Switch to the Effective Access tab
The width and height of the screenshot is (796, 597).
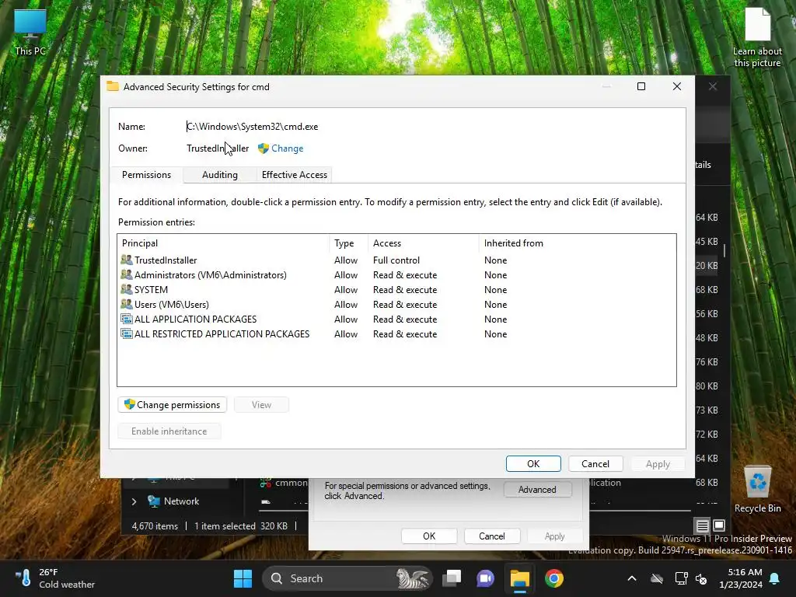pos(295,175)
